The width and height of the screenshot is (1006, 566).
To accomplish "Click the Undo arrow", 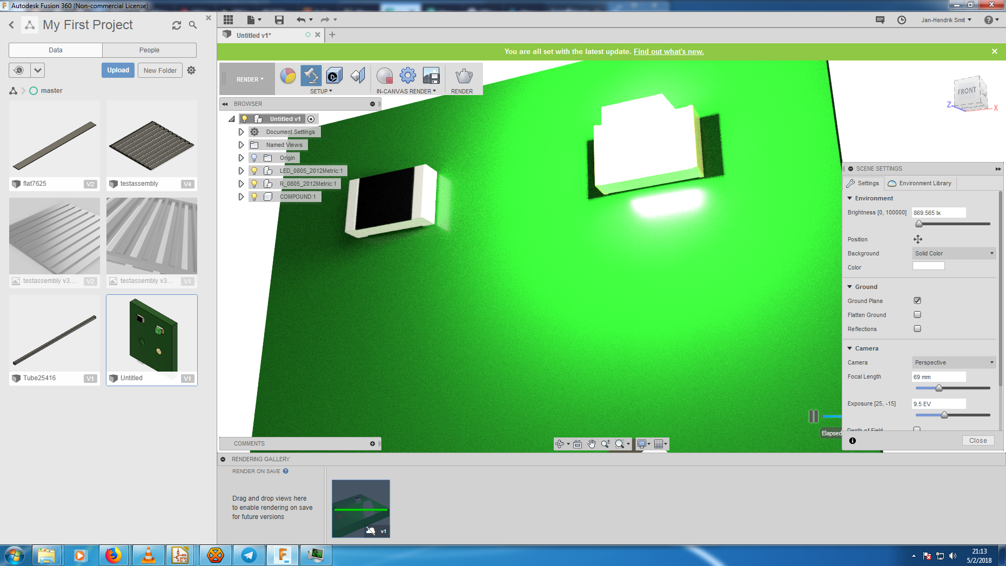I will [301, 20].
